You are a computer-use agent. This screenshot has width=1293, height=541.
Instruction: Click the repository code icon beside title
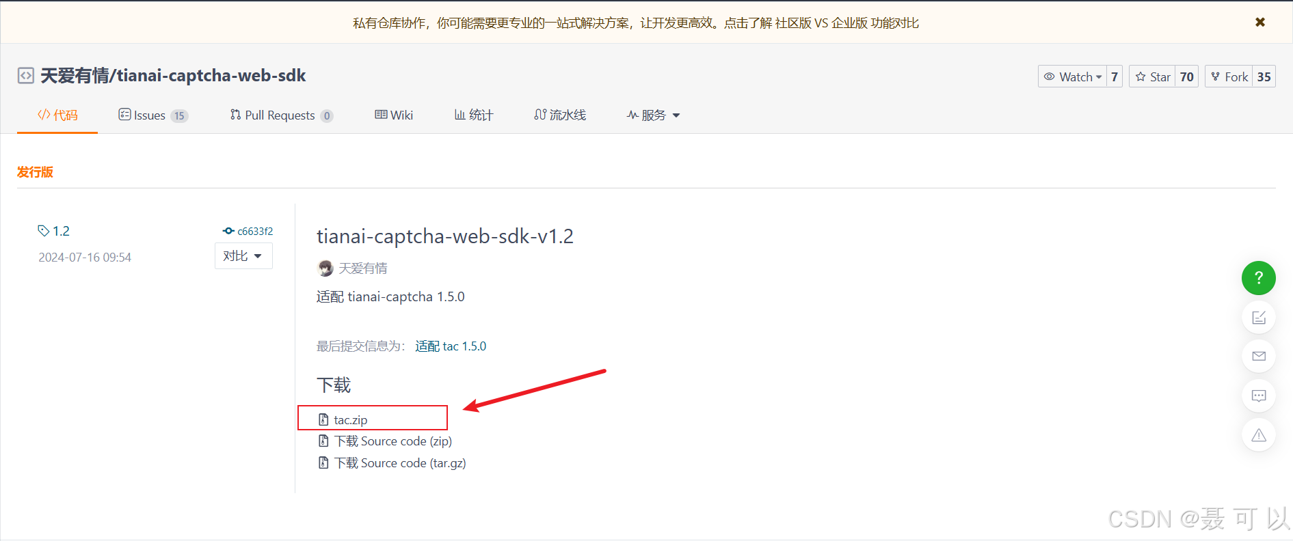click(26, 75)
